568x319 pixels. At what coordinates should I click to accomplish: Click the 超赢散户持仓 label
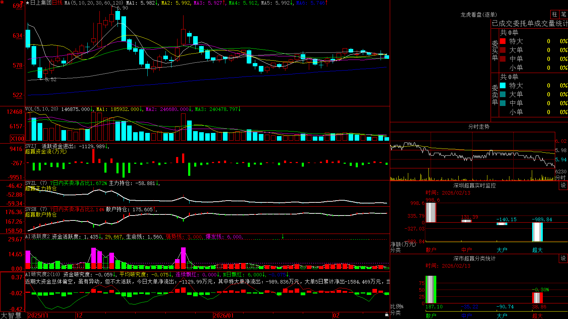pyautogui.click(x=41, y=215)
